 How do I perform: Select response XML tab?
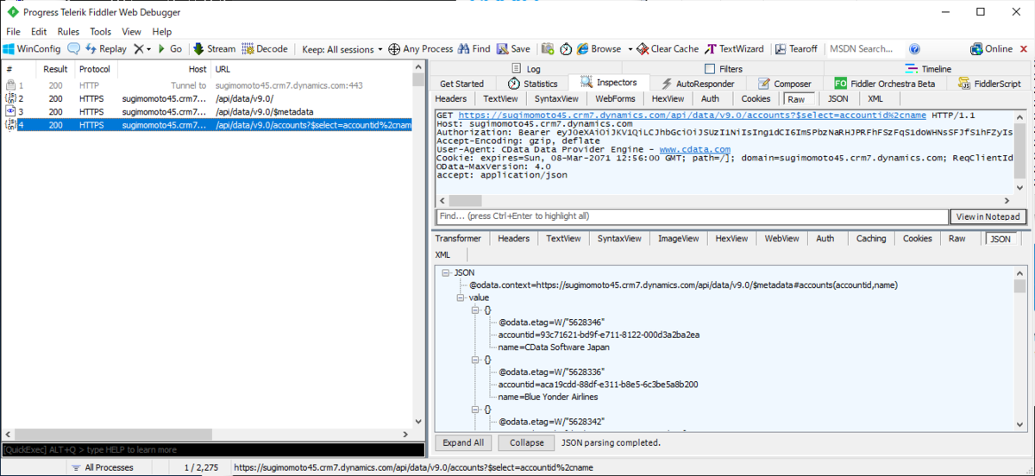click(x=442, y=254)
